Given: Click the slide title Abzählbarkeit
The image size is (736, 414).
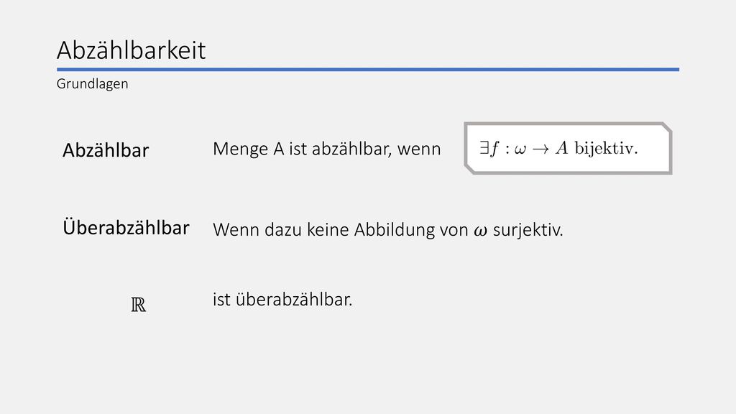Looking at the screenshot, I should 131,50.
